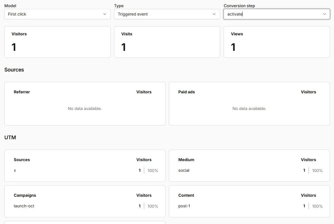
Task: Click the Triggered event type selection
Action: 133,14
